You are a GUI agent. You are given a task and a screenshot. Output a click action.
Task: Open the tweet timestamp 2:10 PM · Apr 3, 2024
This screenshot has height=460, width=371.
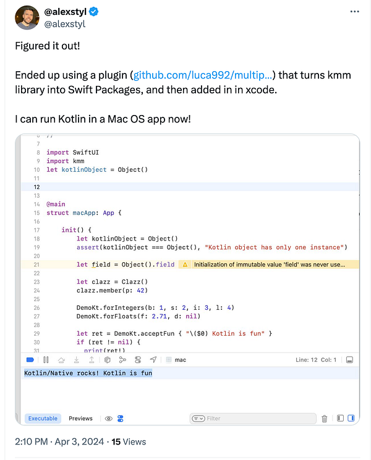(59, 441)
